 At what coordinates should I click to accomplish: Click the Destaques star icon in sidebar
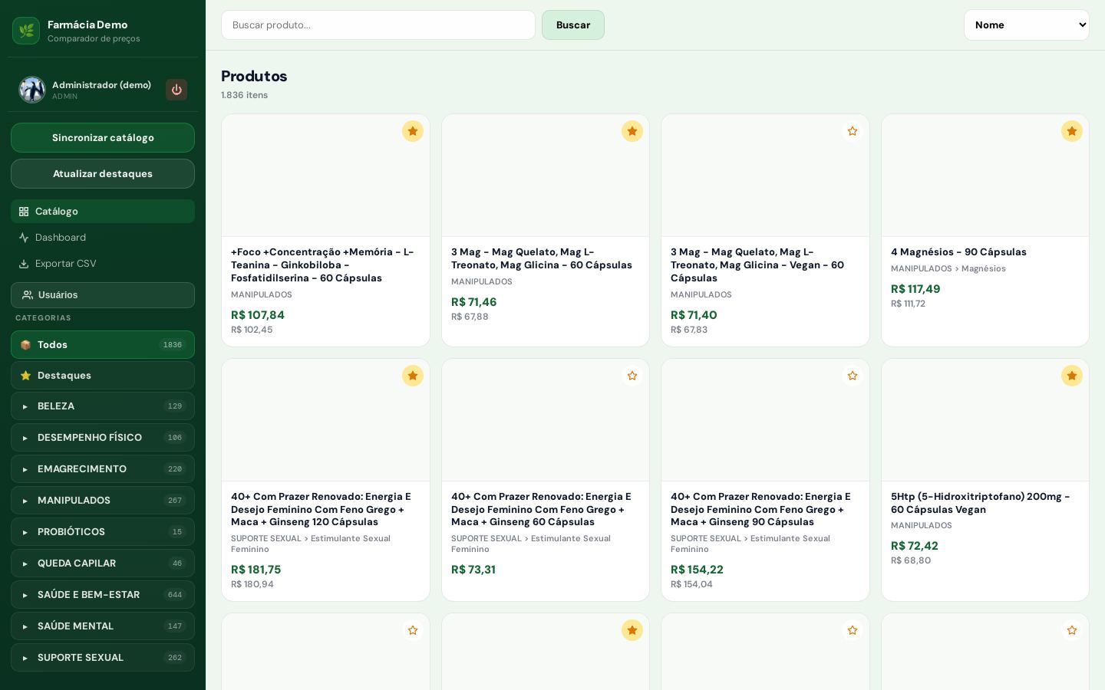point(25,376)
